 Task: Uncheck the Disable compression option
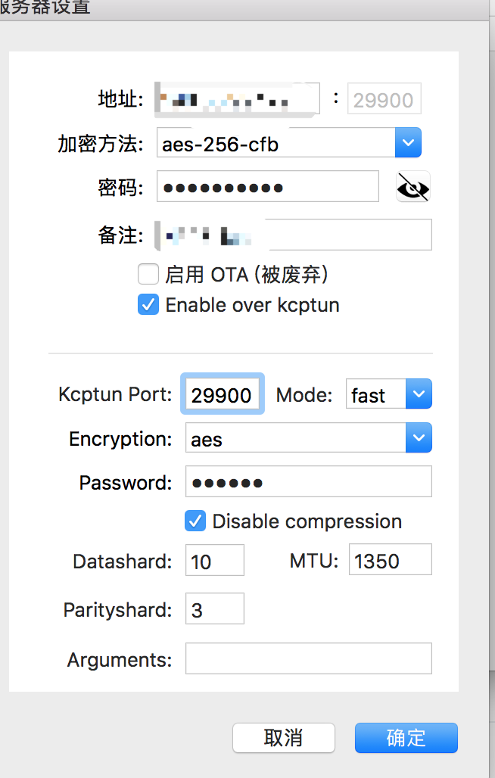click(195, 521)
